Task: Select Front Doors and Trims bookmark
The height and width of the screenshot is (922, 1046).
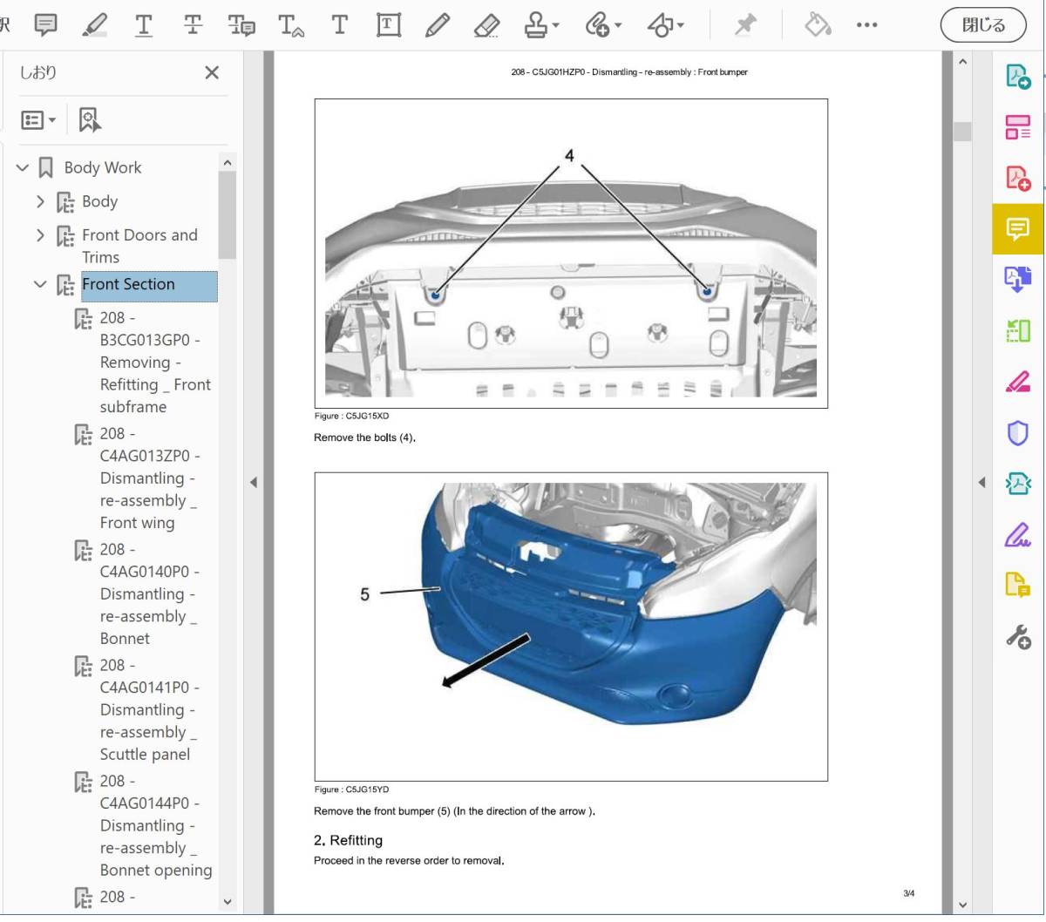Action: pos(139,246)
